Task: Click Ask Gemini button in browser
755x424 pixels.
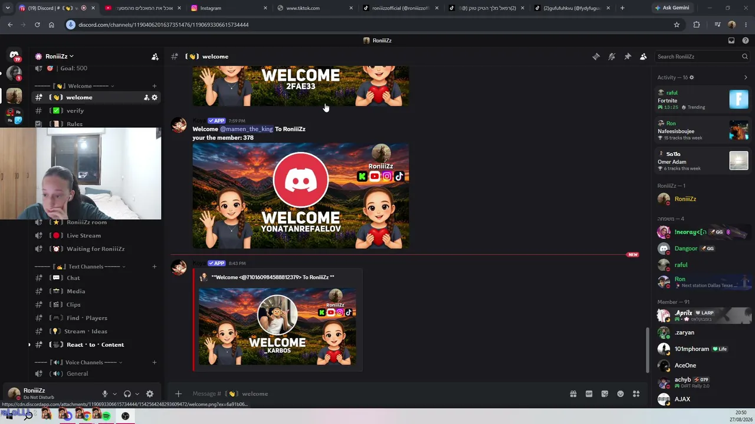Action: [x=672, y=8]
